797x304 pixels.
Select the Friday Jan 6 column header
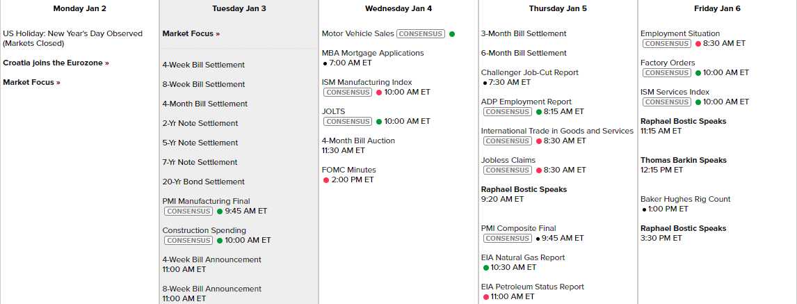pyautogui.click(x=717, y=8)
